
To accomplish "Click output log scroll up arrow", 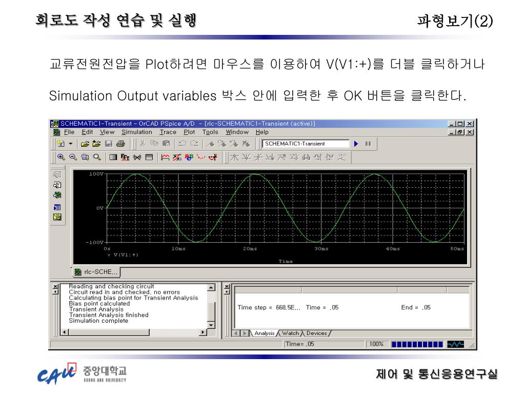I will pos(211,287).
